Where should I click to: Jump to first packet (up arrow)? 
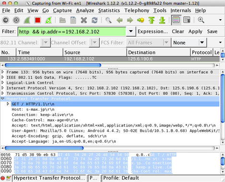(151, 20)
